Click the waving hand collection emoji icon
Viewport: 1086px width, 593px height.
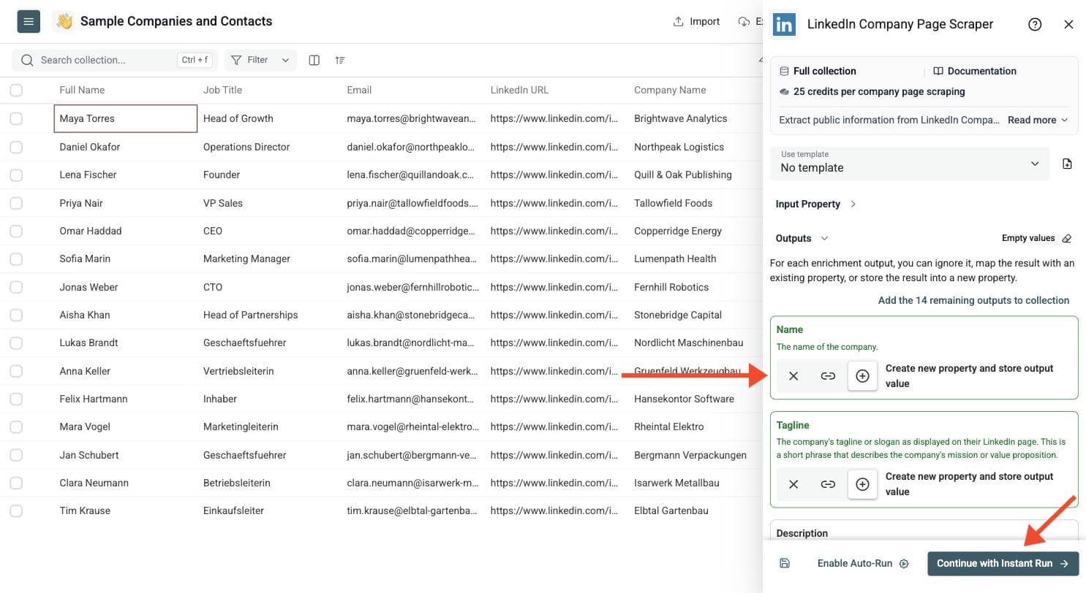point(64,22)
